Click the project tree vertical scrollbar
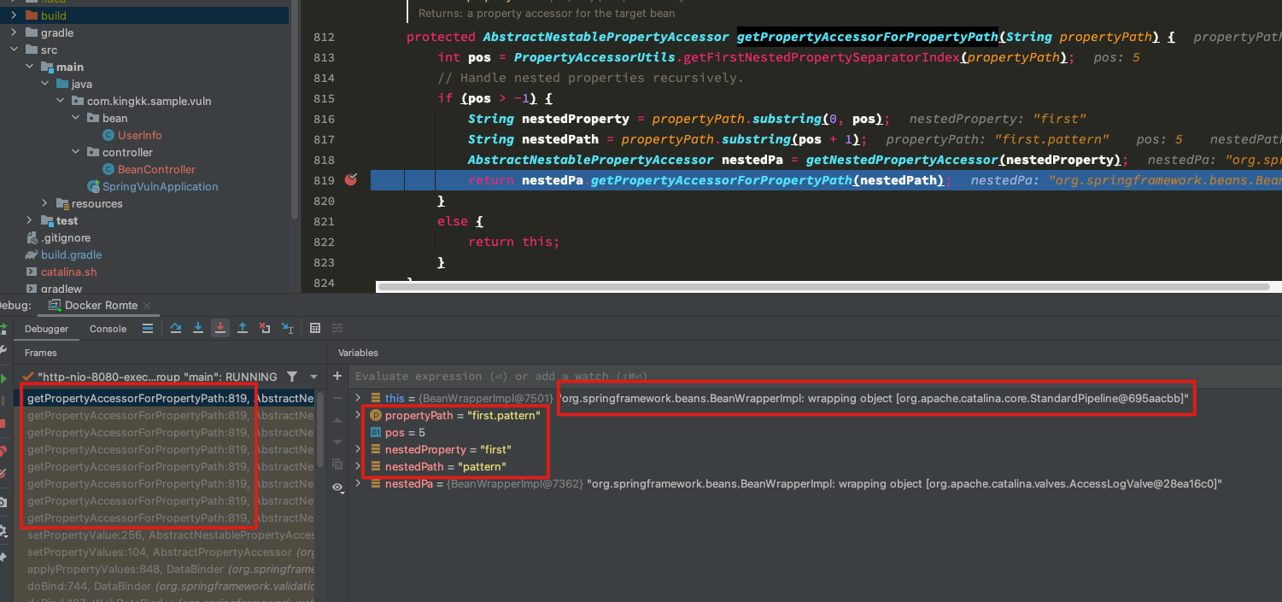The image size is (1282, 602). (296, 111)
